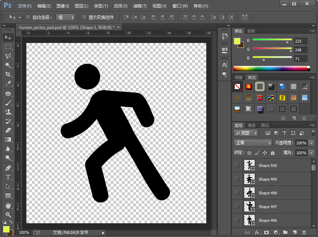Expand the 不透明度 opacity dropdown arrow
Image resolution: width=318 pixels, height=237 pixels.
tap(311, 143)
